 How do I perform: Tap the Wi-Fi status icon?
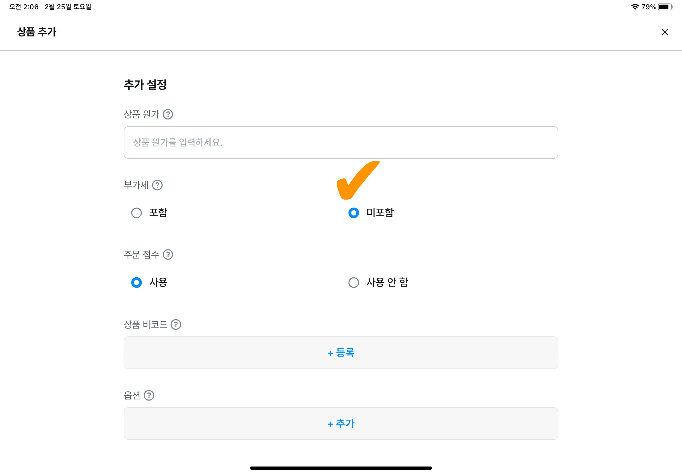pyautogui.click(x=635, y=7)
